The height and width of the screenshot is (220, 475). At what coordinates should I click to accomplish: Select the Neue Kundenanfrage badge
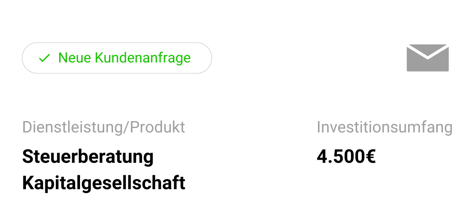tap(117, 58)
